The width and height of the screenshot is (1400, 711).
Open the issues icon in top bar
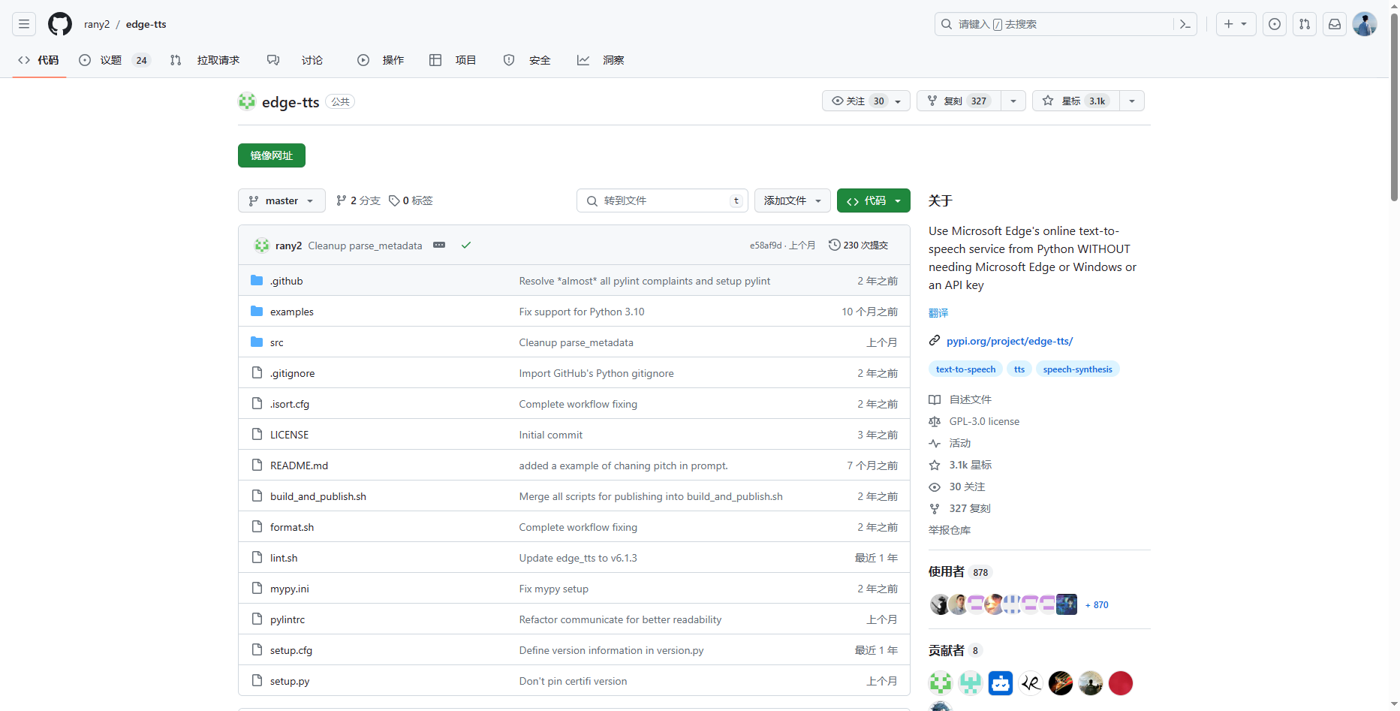(1275, 24)
